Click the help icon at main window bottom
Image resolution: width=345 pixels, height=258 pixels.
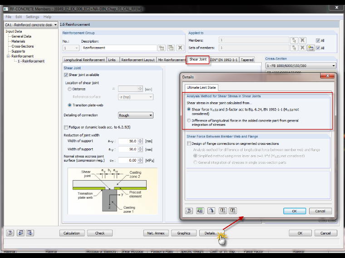10,233
